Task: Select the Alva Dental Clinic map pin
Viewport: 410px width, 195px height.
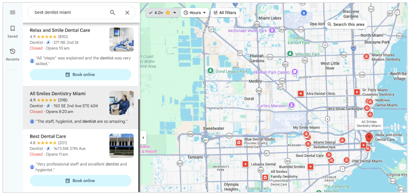Action: click(x=301, y=93)
